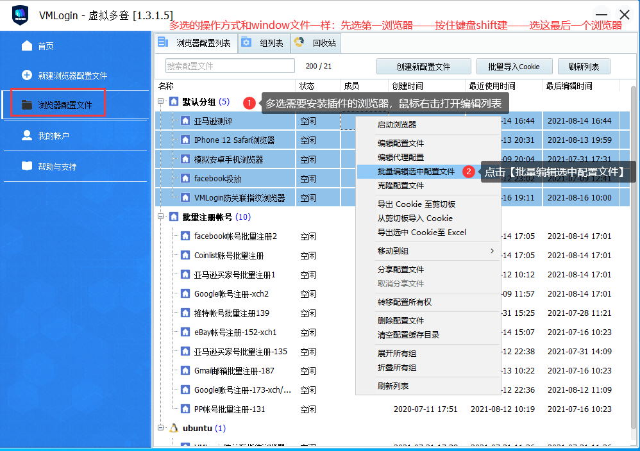Click the list icon on 浏览器配置列表 tab
Image resolution: width=640 pixels, height=451 pixels.
[x=164, y=42]
